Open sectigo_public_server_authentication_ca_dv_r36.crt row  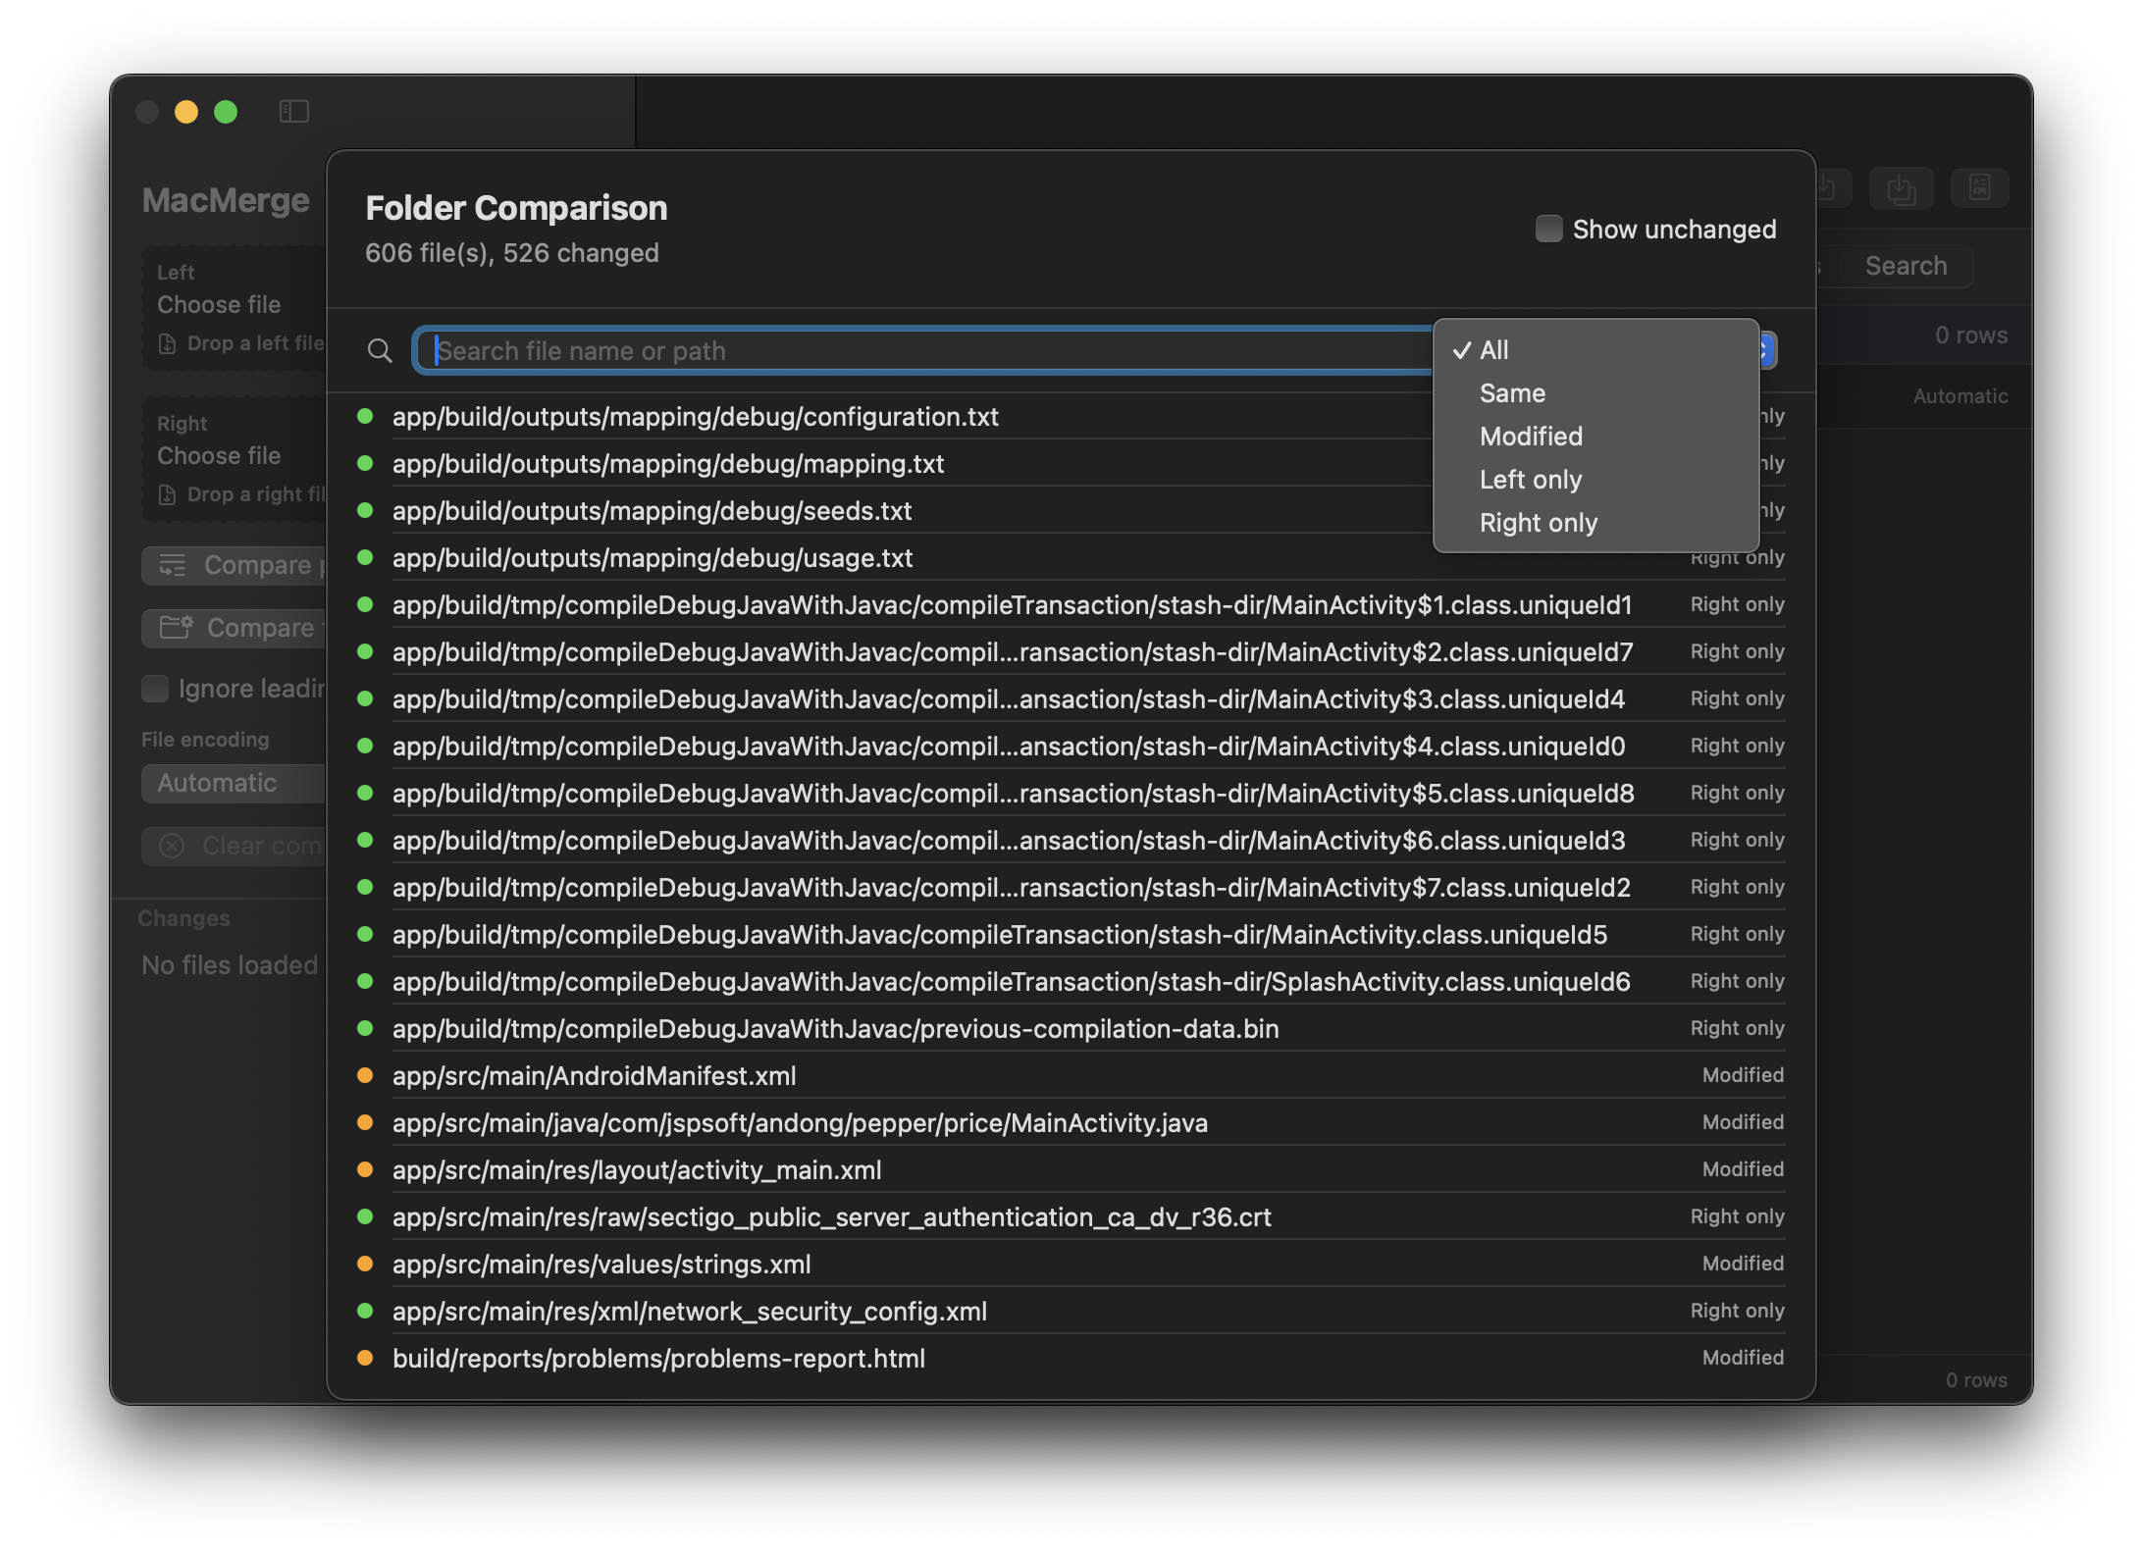click(1071, 1216)
